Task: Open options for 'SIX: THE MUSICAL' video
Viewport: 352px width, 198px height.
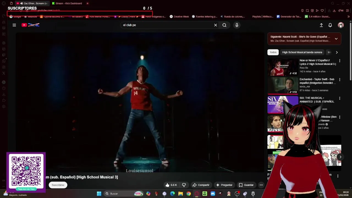Action: tap(340, 98)
